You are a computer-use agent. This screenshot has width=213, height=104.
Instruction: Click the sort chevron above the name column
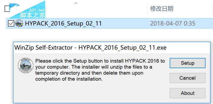(76, 3)
